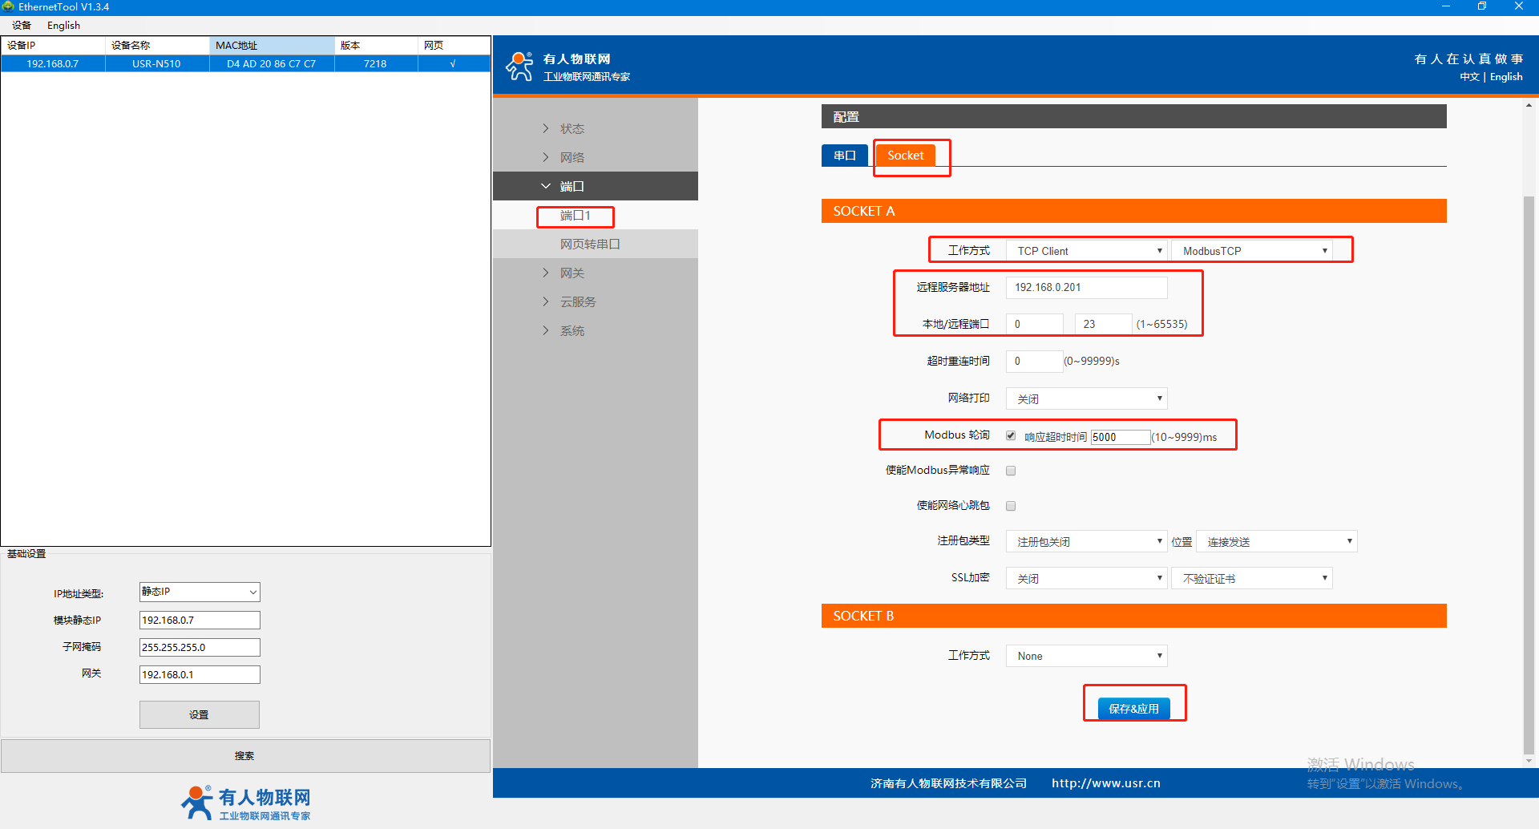Toggle the Modbus 轮询 checkbox

1011,436
